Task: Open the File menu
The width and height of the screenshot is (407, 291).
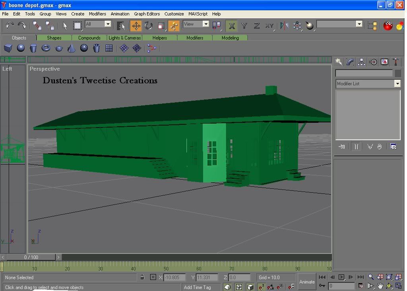Action: point(5,14)
